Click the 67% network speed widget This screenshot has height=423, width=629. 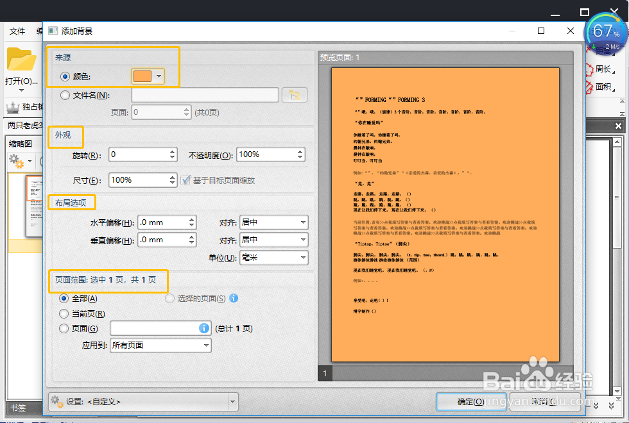(x=606, y=33)
